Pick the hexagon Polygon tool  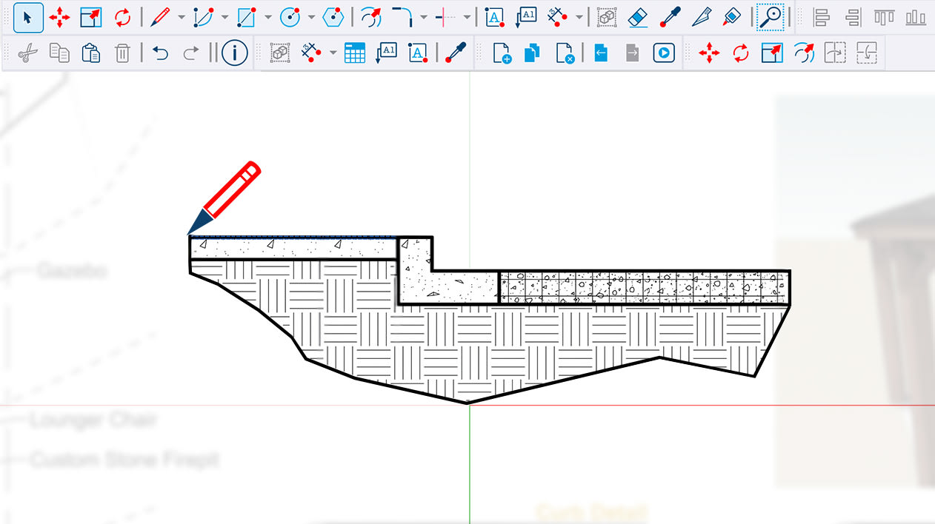333,17
